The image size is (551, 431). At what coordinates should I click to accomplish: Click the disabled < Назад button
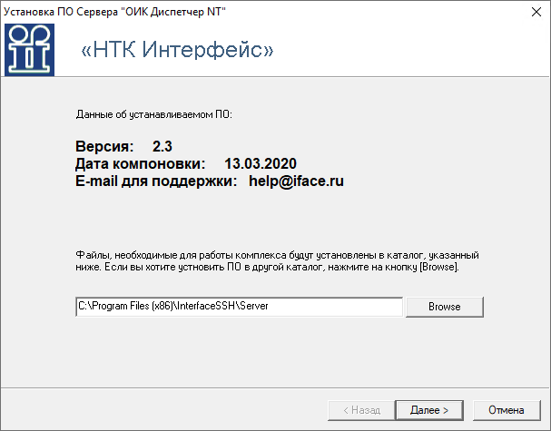(x=361, y=410)
